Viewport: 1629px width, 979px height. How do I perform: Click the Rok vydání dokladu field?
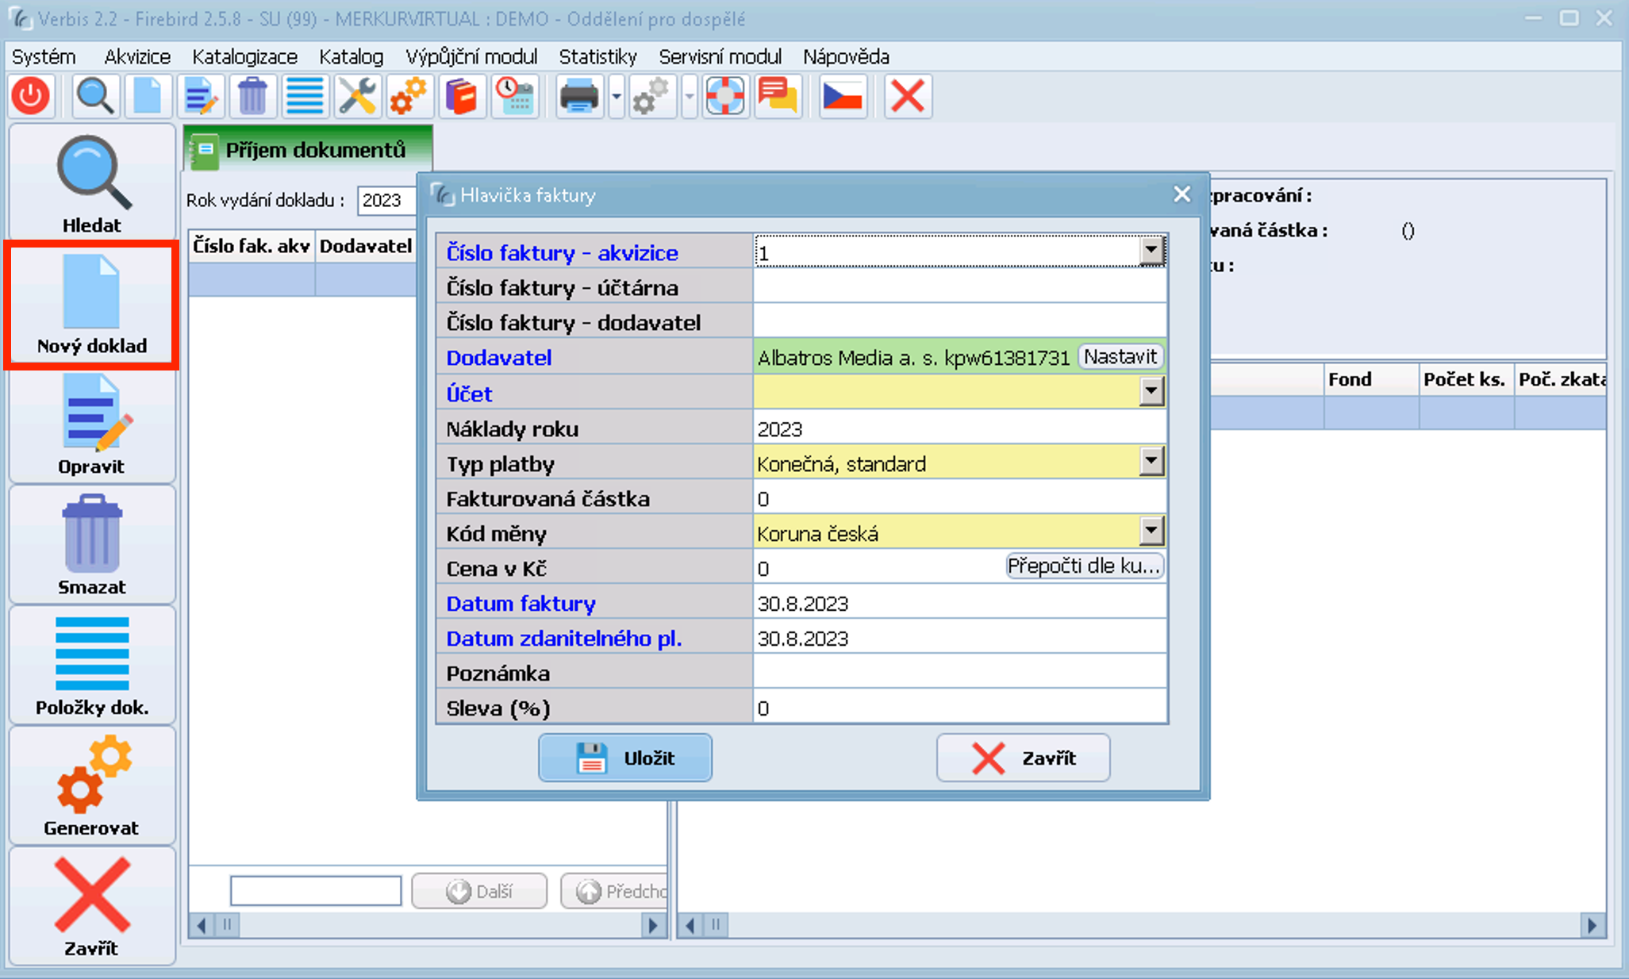coord(387,200)
